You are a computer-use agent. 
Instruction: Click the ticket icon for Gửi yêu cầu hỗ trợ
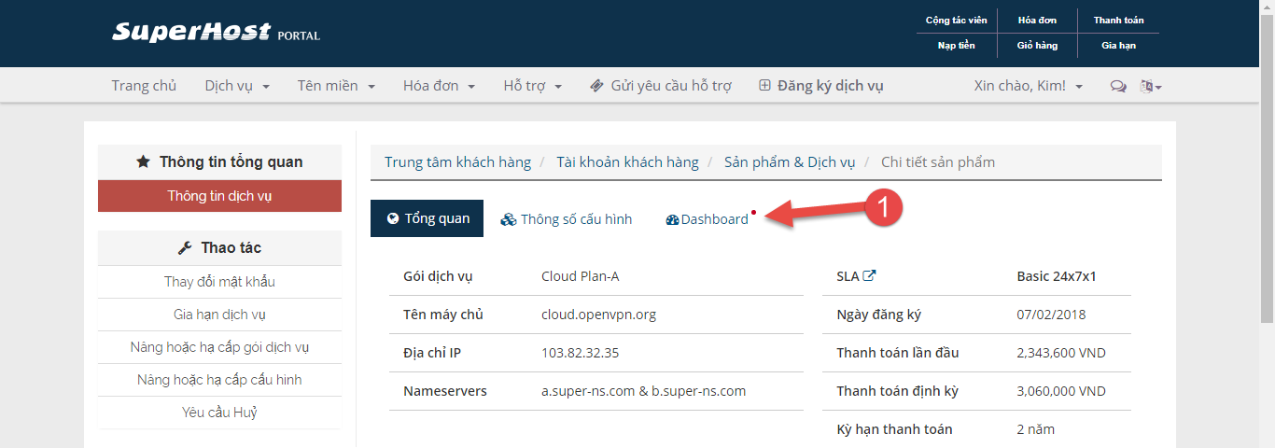tap(597, 86)
